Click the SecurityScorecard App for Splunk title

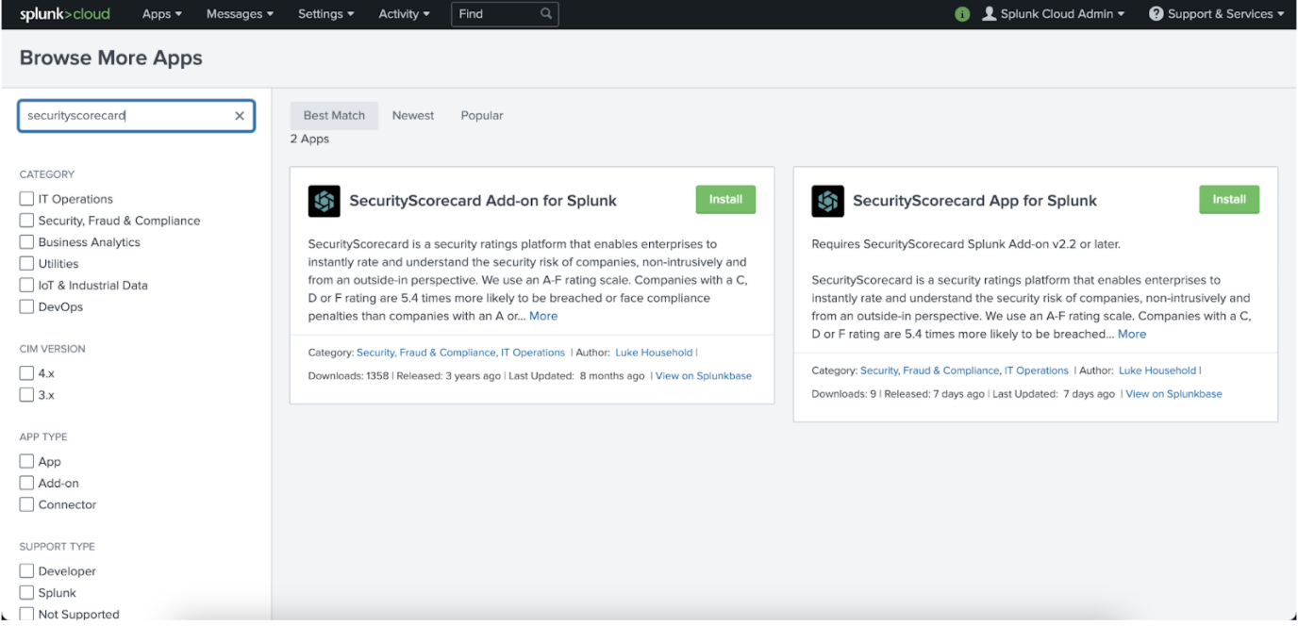point(974,201)
